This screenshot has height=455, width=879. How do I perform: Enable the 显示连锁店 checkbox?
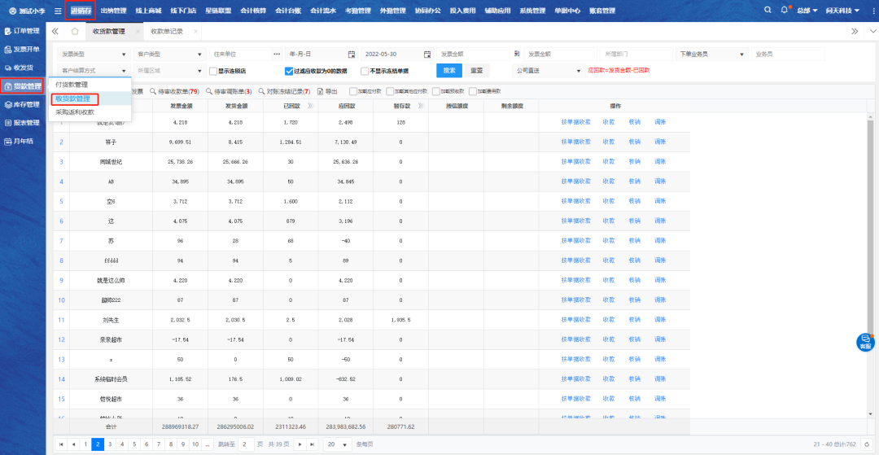click(213, 71)
